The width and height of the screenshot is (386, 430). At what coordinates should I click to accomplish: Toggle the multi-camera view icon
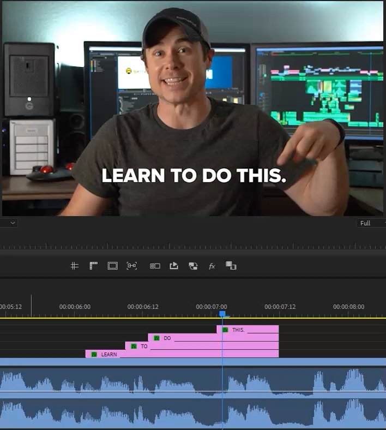[x=155, y=266]
